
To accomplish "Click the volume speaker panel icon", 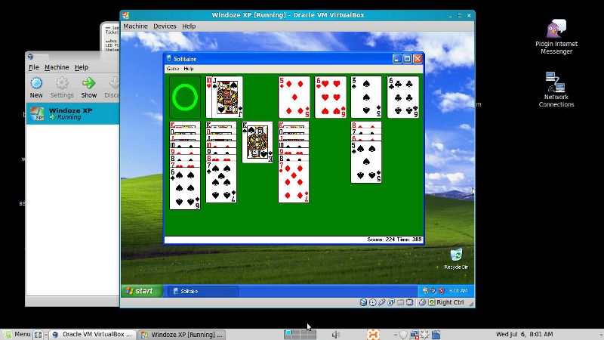I will (x=336, y=335).
